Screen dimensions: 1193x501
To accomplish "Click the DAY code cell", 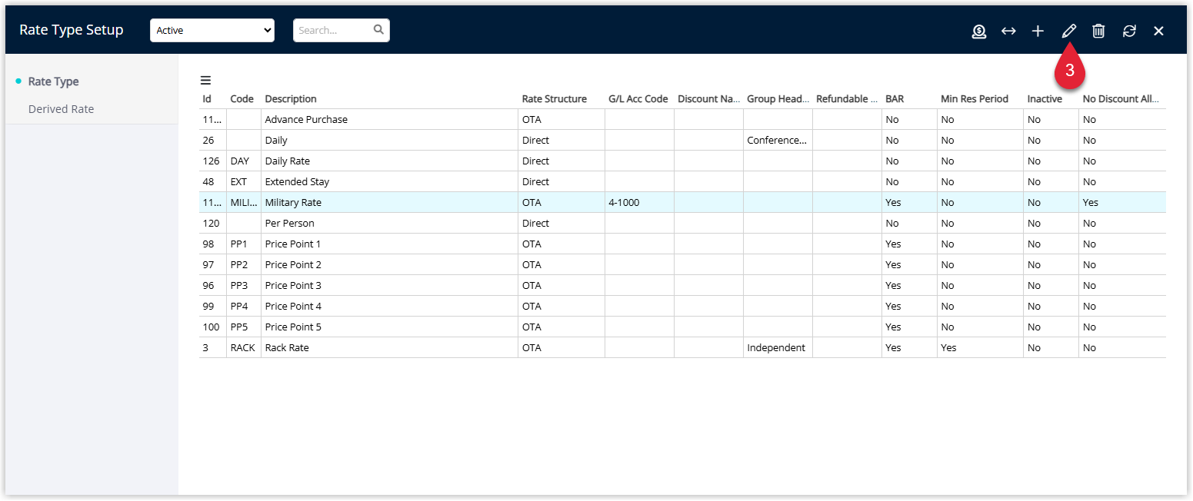I will [x=243, y=161].
